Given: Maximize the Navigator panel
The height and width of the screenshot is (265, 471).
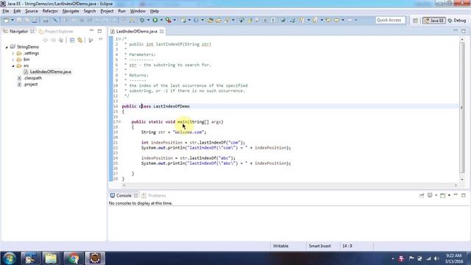Looking at the screenshot, I should tap(99, 31).
